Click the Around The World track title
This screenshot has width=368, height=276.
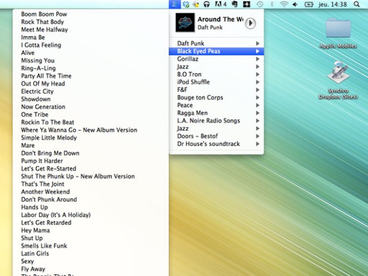220,19
